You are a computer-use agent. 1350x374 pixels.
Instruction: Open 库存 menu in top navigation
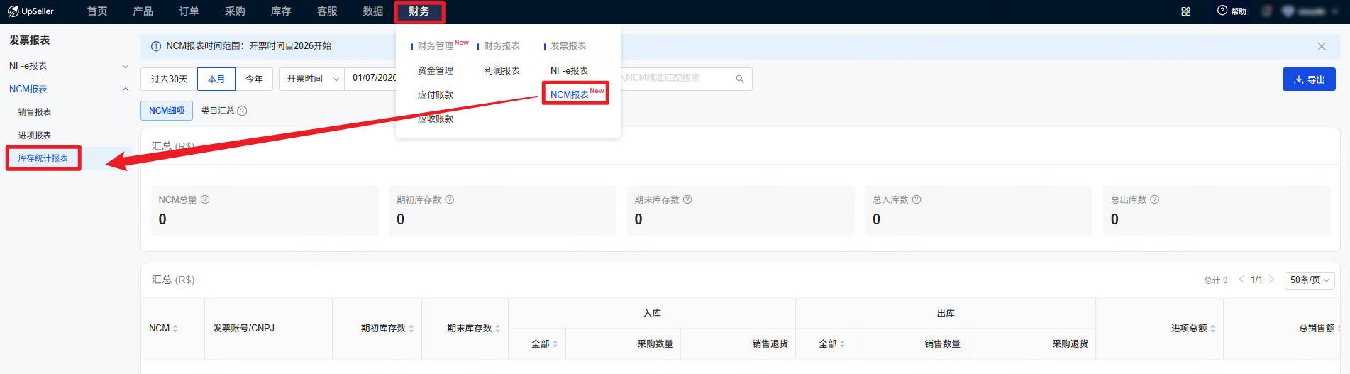281,11
